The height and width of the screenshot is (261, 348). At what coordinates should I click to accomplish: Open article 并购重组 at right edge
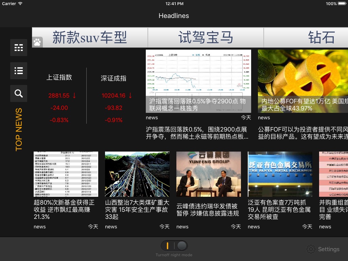(334, 209)
